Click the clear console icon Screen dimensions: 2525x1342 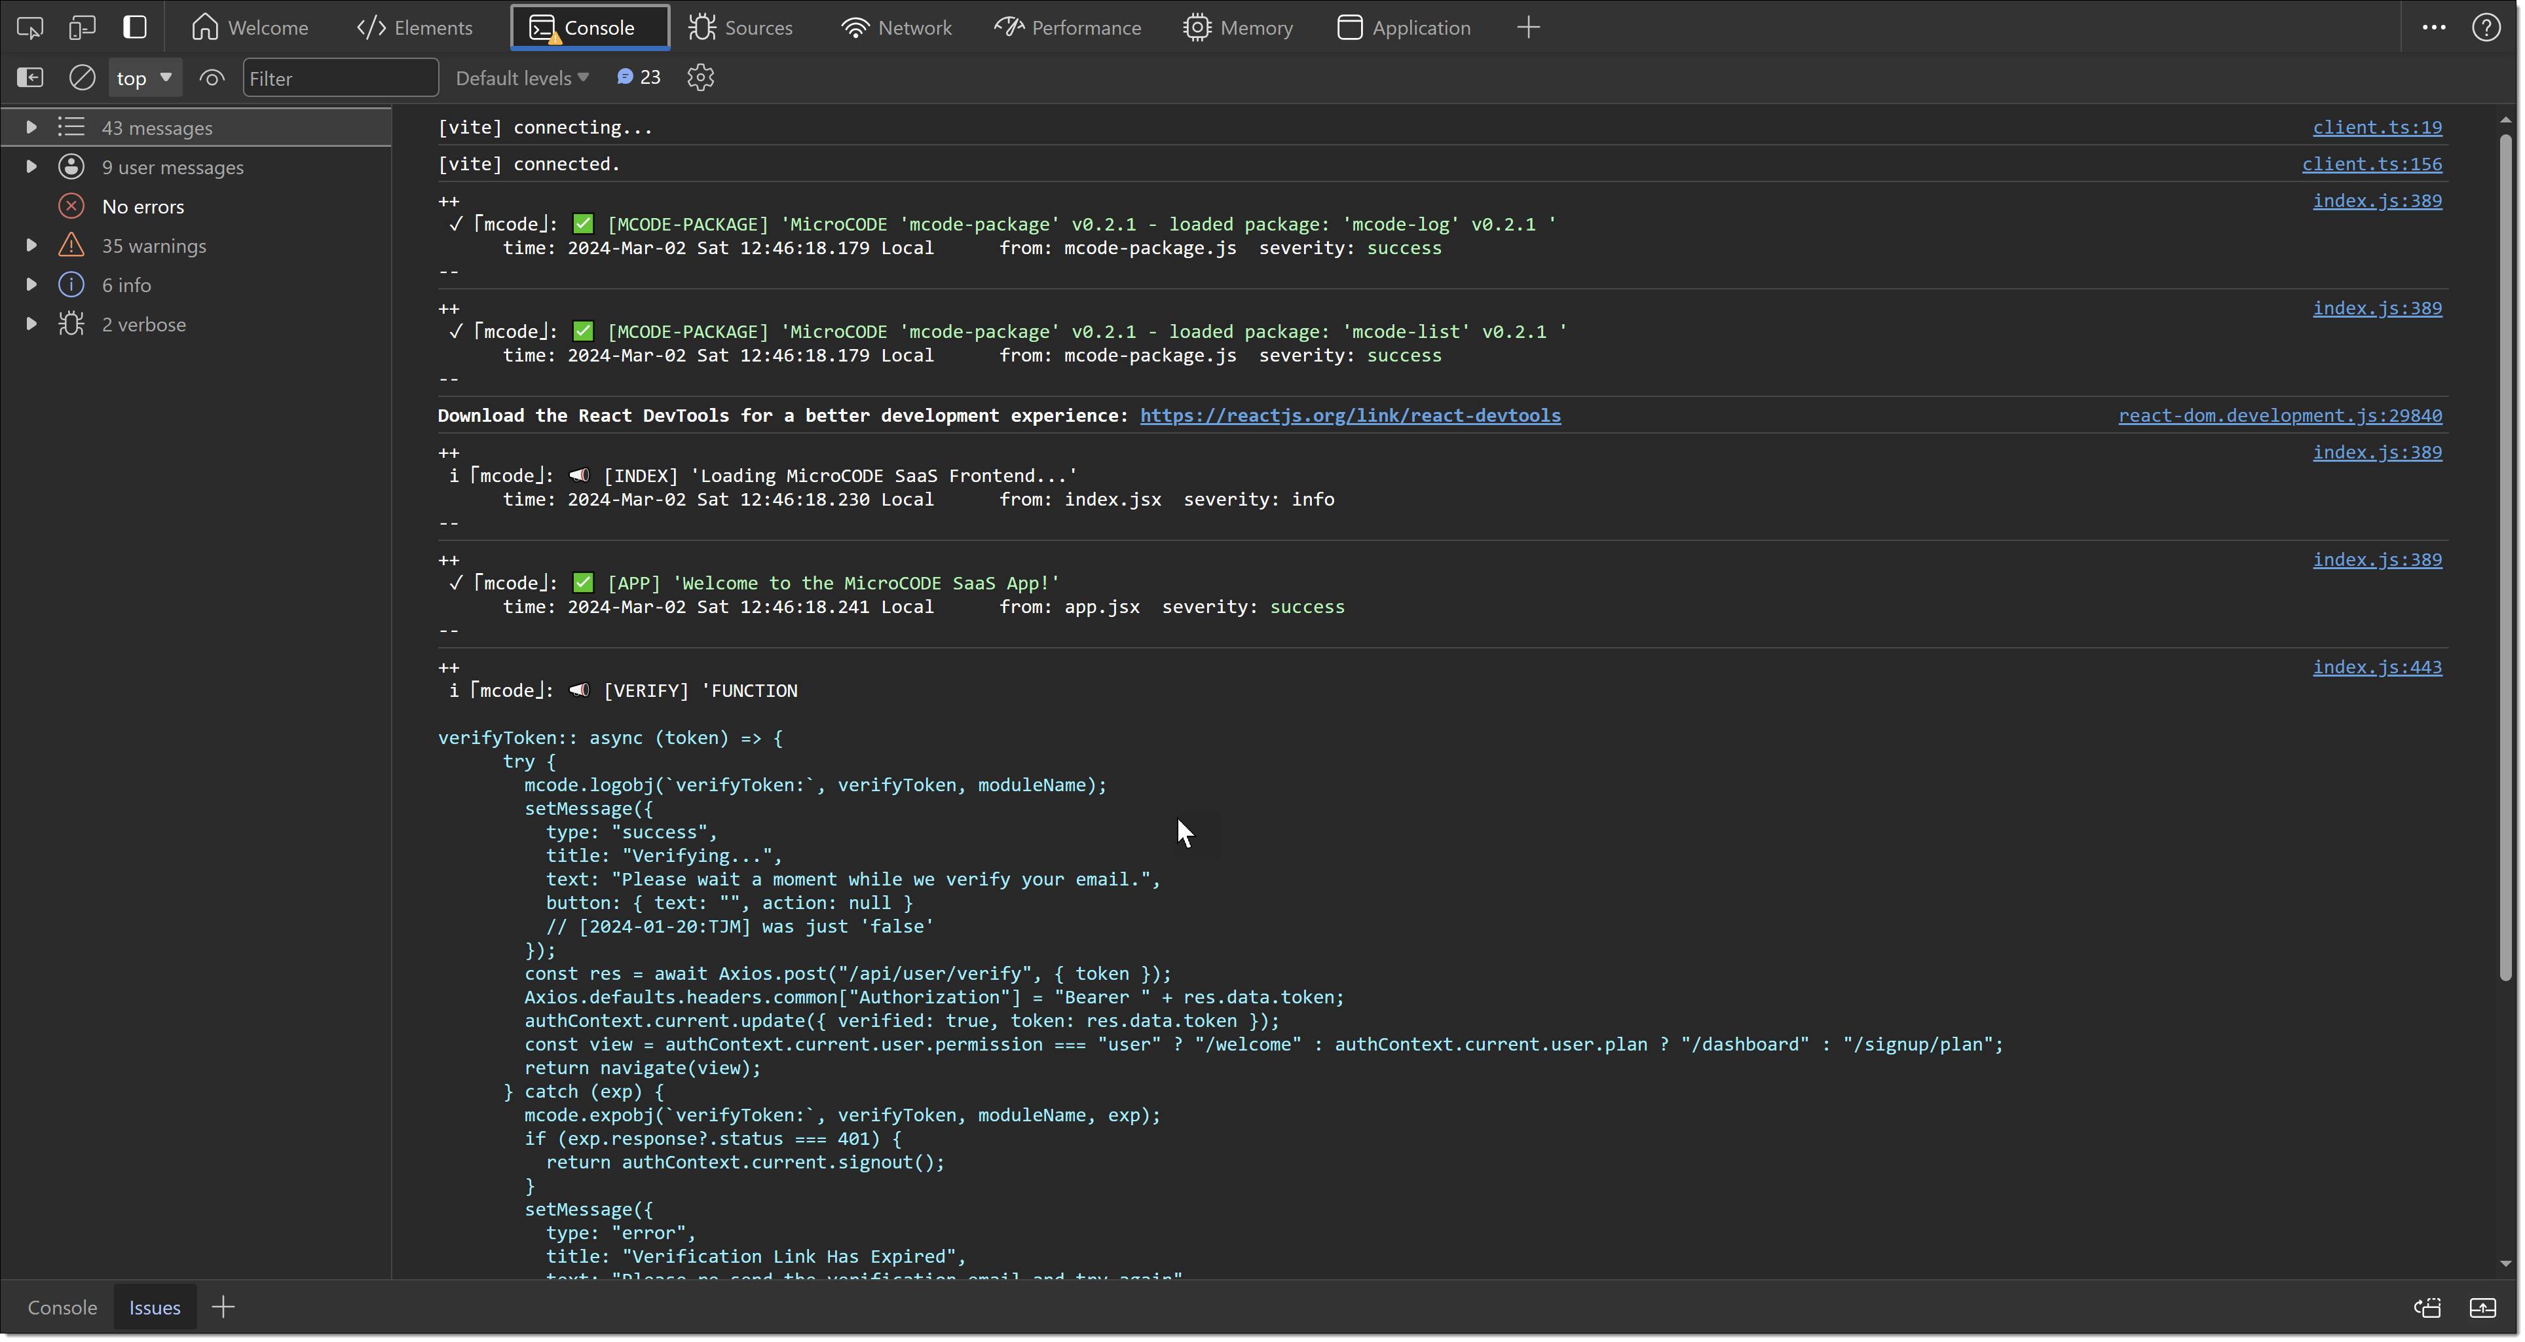point(83,77)
